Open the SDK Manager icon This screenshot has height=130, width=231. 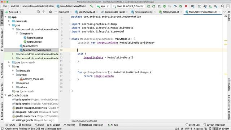click(216, 6)
